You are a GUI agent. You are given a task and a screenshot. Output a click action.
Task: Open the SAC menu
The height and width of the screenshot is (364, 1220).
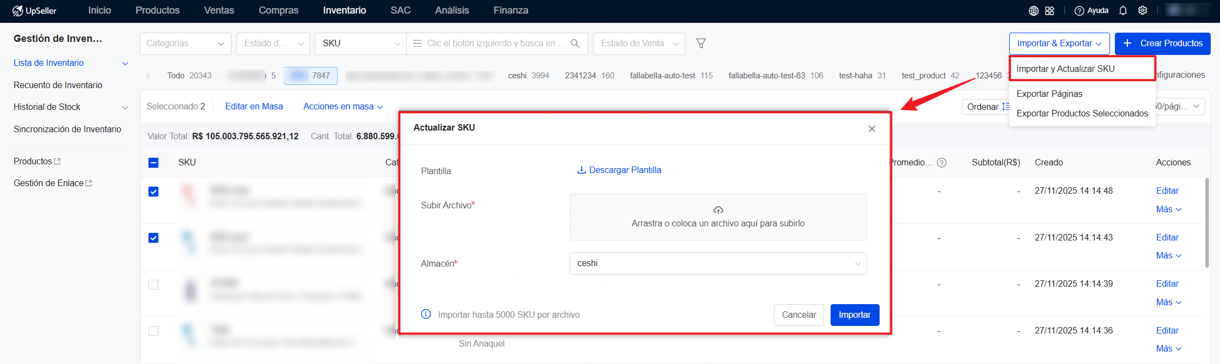click(400, 10)
